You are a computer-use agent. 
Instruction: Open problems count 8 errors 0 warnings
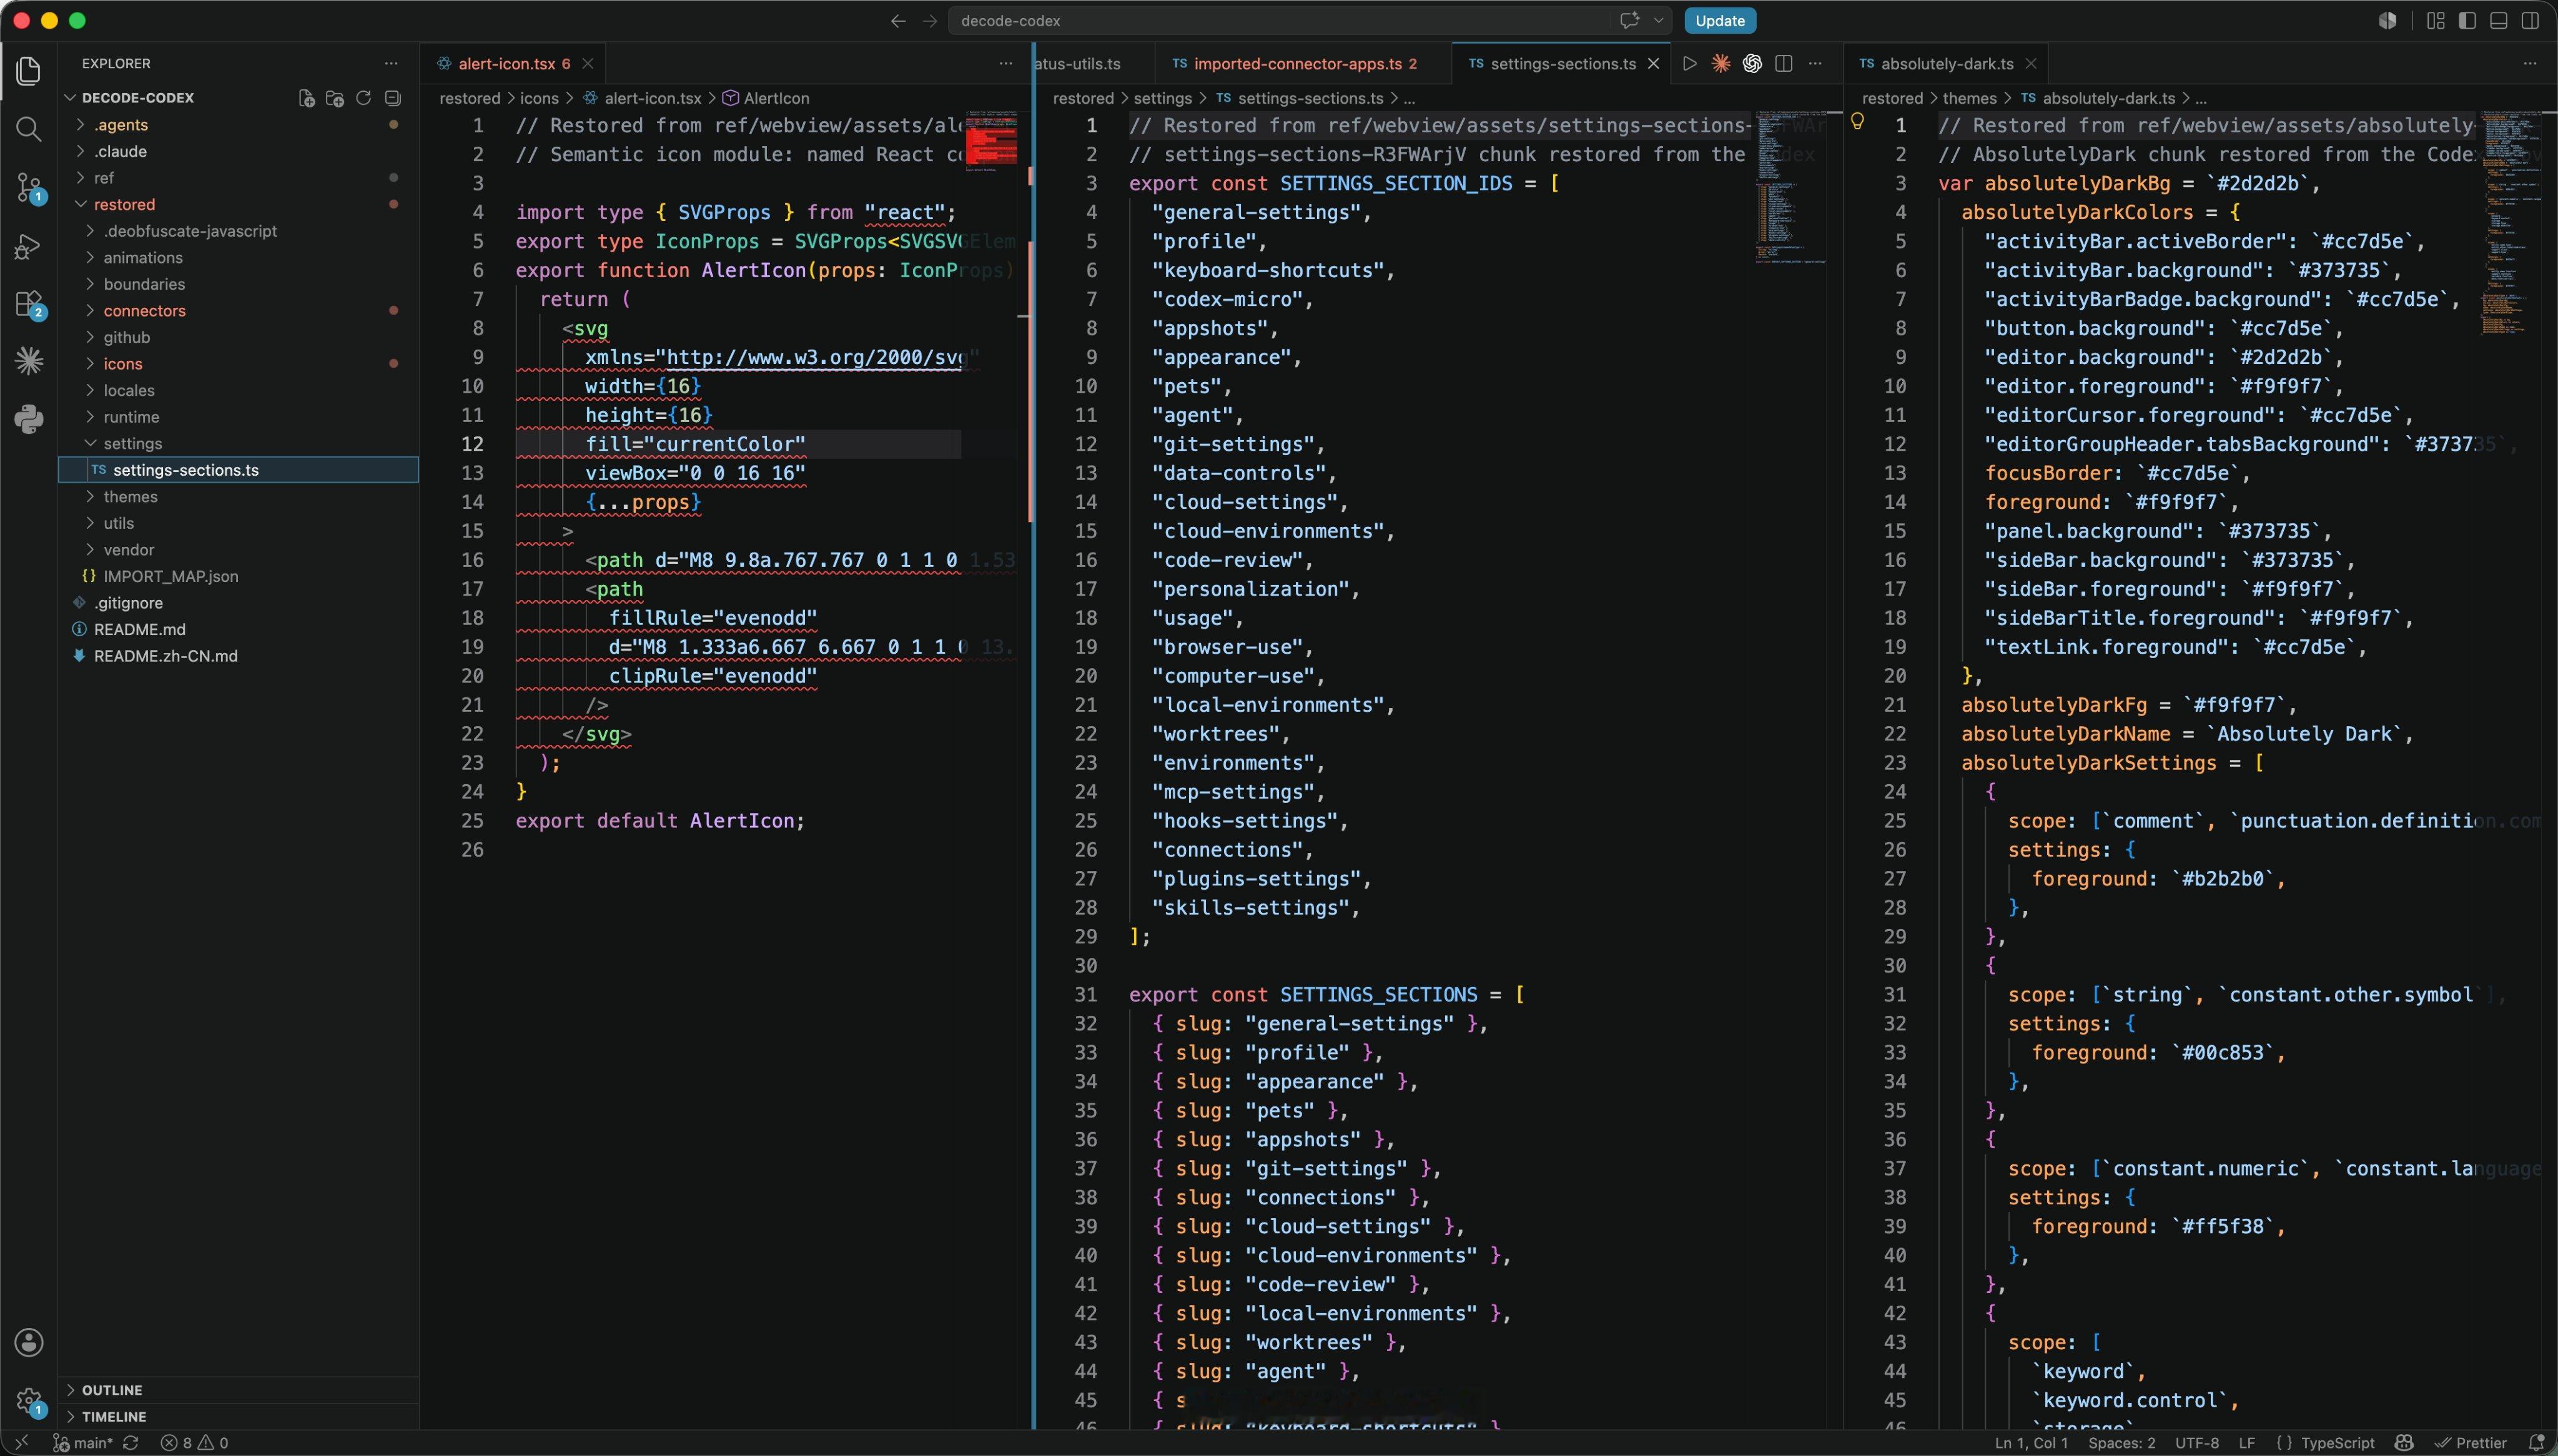[x=195, y=1443]
